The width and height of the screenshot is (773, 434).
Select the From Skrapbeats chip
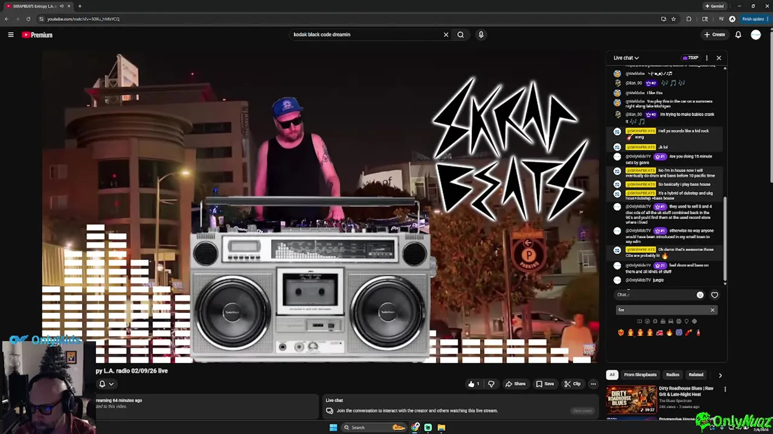click(x=640, y=375)
